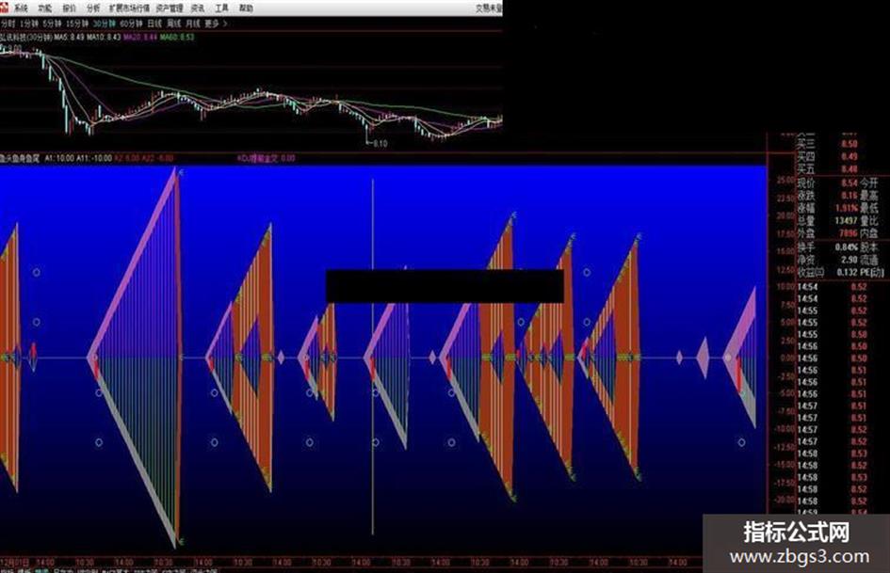Click the 8.10 low price marker
The width and height of the screenshot is (890, 573).
click(380, 144)
